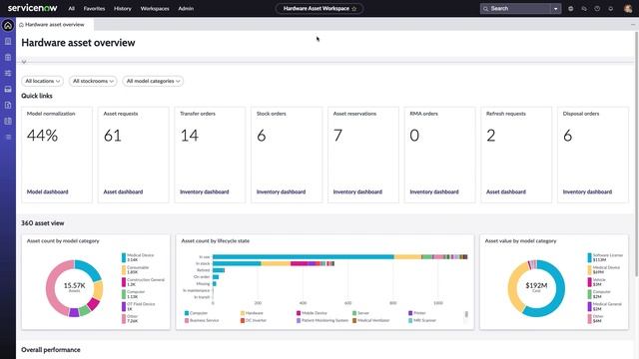Open Asset dashboard under Asset requests

pyautogui.click(x=123, y=191)
